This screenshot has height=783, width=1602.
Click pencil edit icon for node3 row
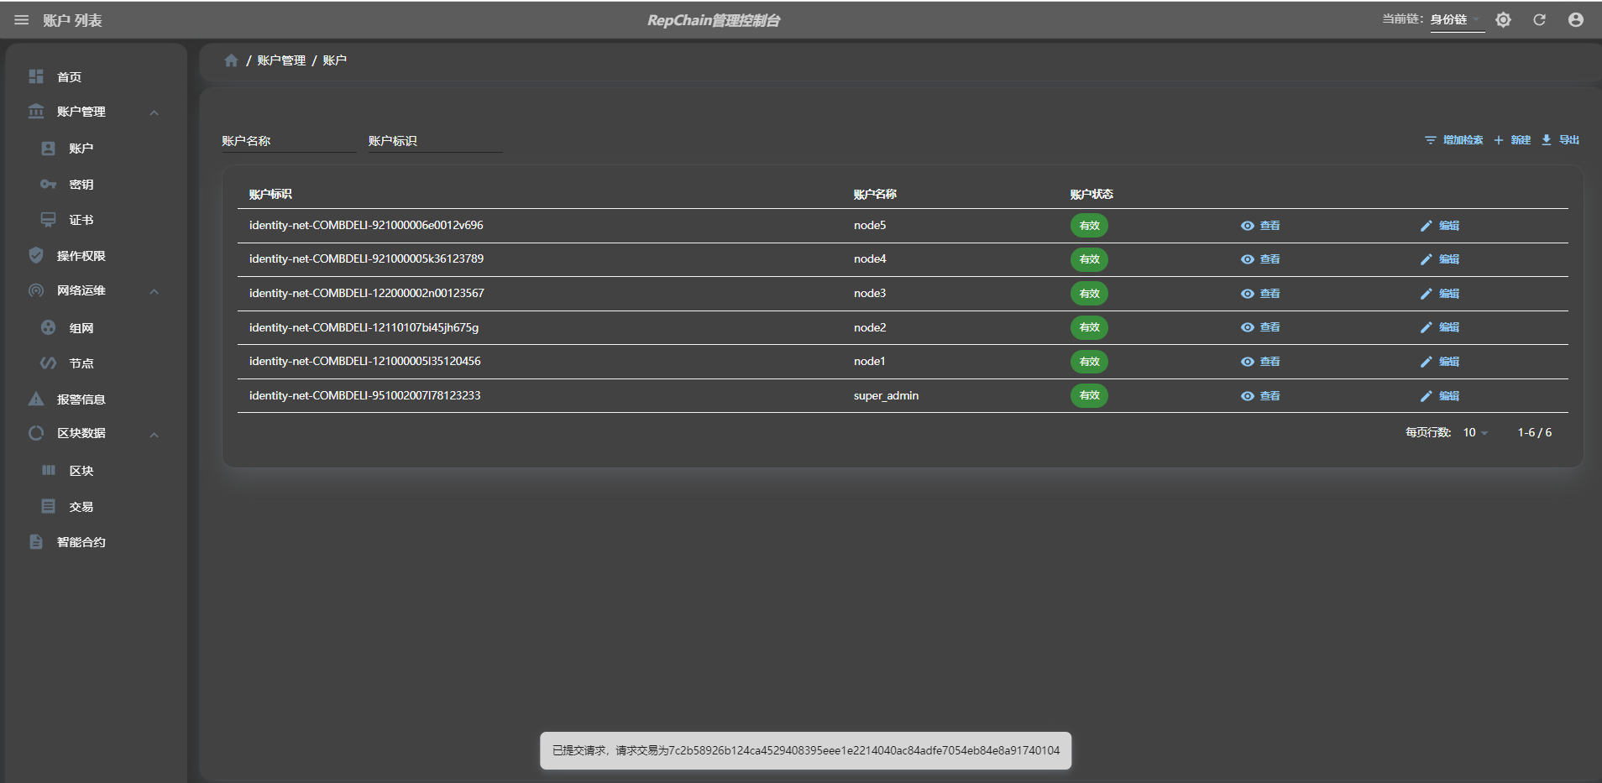coord(1426,294)
